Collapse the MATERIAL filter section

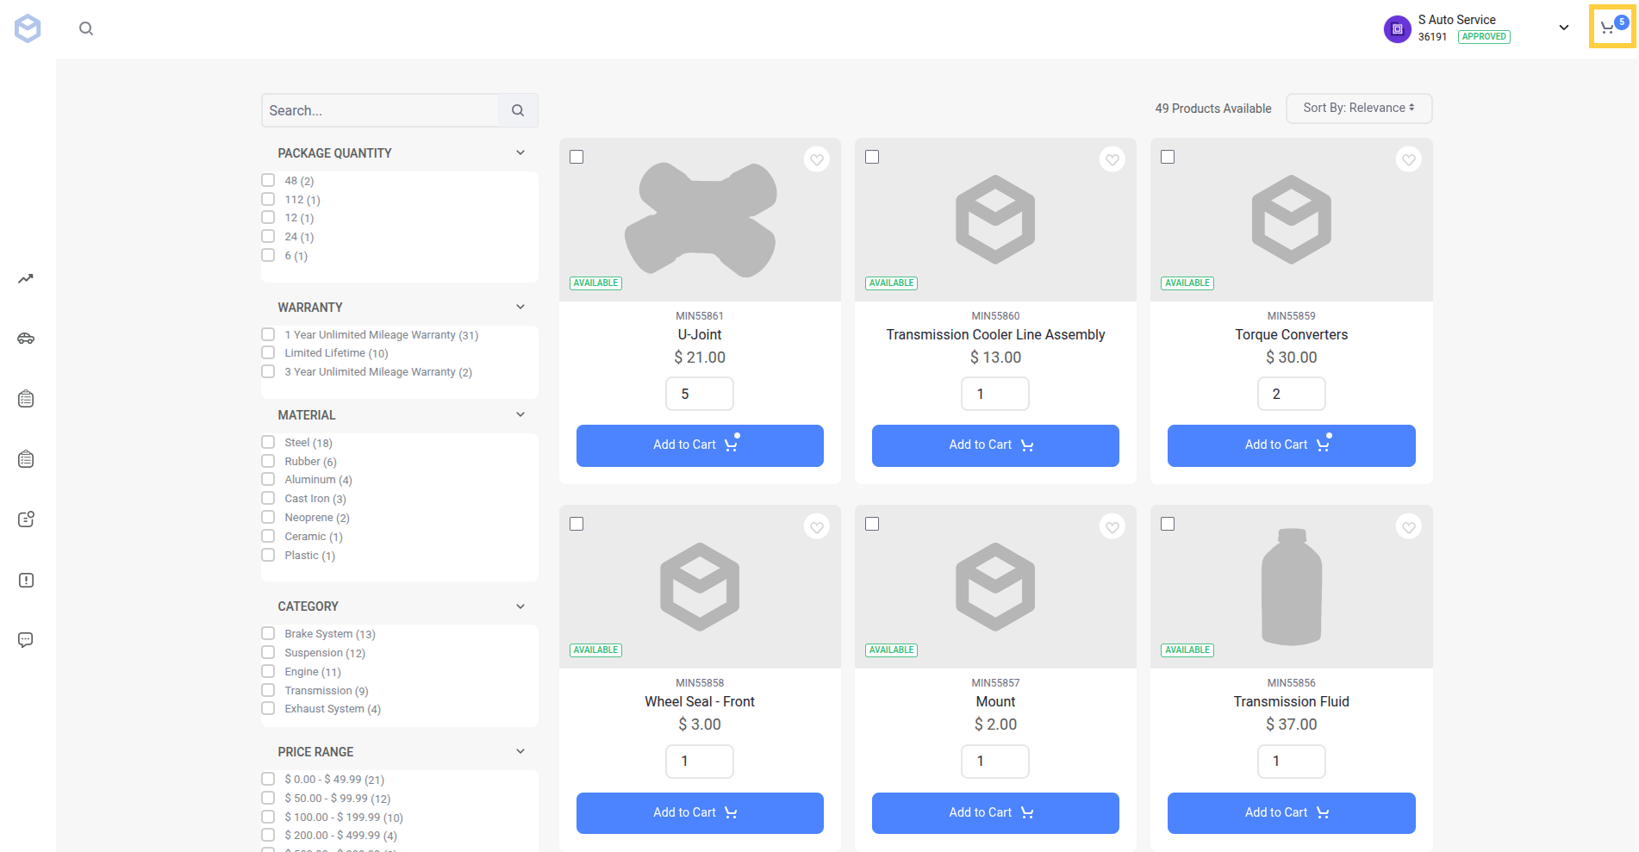pos(520,414)
